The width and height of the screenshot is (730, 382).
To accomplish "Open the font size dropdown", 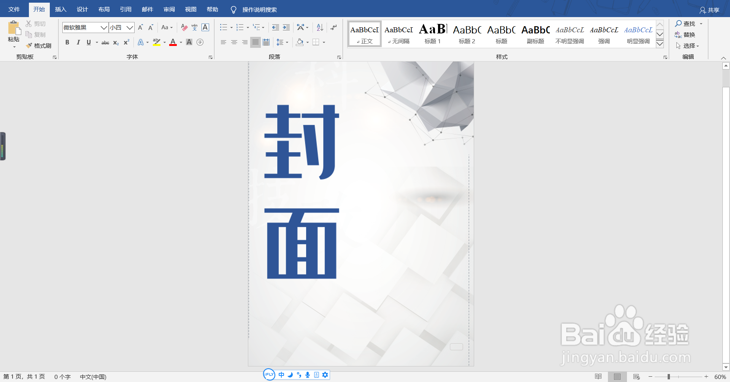I will click(x=130, y=27).
